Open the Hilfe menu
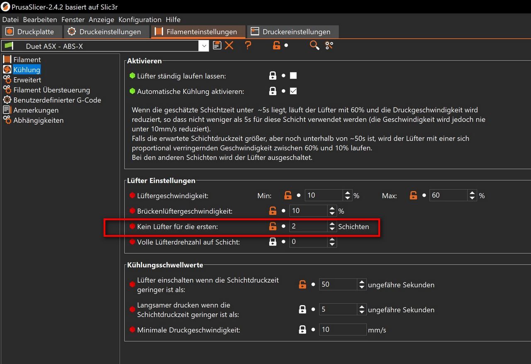Image resolution: width=531 pixels, height=364 pixels. [173, 19]
